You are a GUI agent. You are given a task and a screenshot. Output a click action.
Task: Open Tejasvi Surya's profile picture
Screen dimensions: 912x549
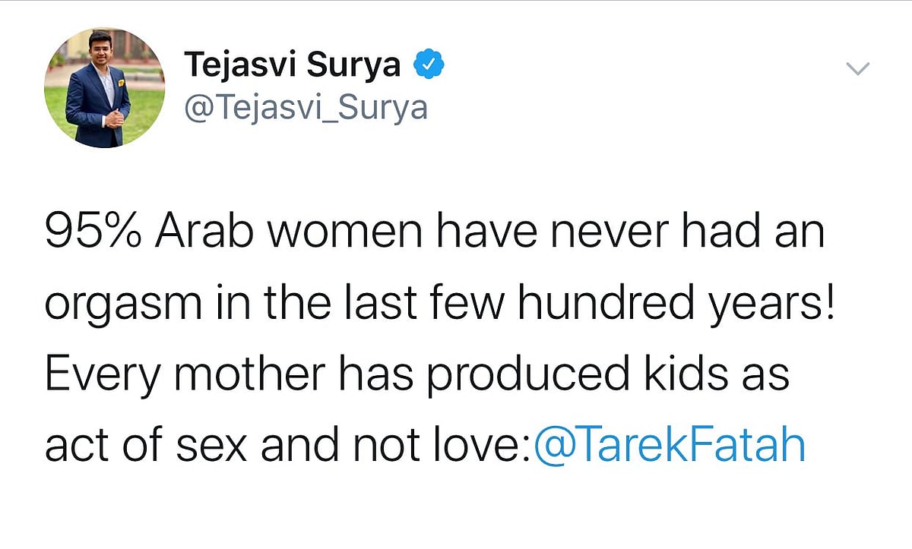coord(105,88)
